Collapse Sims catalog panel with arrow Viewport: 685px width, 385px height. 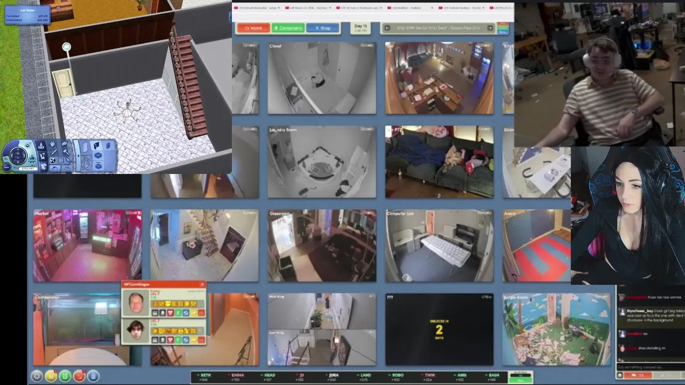[78, 156]
